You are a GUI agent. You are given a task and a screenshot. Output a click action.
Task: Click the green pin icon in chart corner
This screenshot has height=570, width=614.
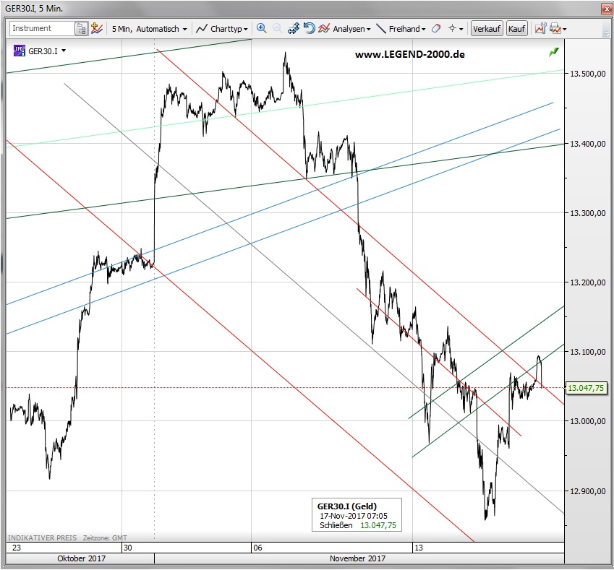click(x=554, y=52)
